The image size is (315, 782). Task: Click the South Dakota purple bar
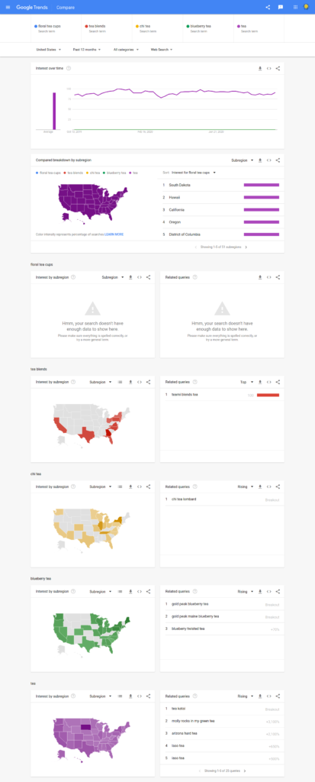point(261,185)
